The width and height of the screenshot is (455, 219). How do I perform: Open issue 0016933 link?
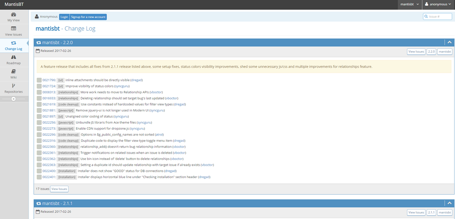(x=49, y=98)
